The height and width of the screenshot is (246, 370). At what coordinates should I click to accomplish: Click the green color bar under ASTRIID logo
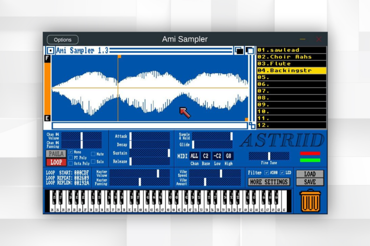click(x=310, y=160)
